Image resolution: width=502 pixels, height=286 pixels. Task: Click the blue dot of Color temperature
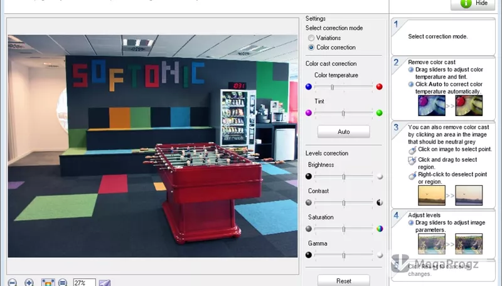(309, 87)
